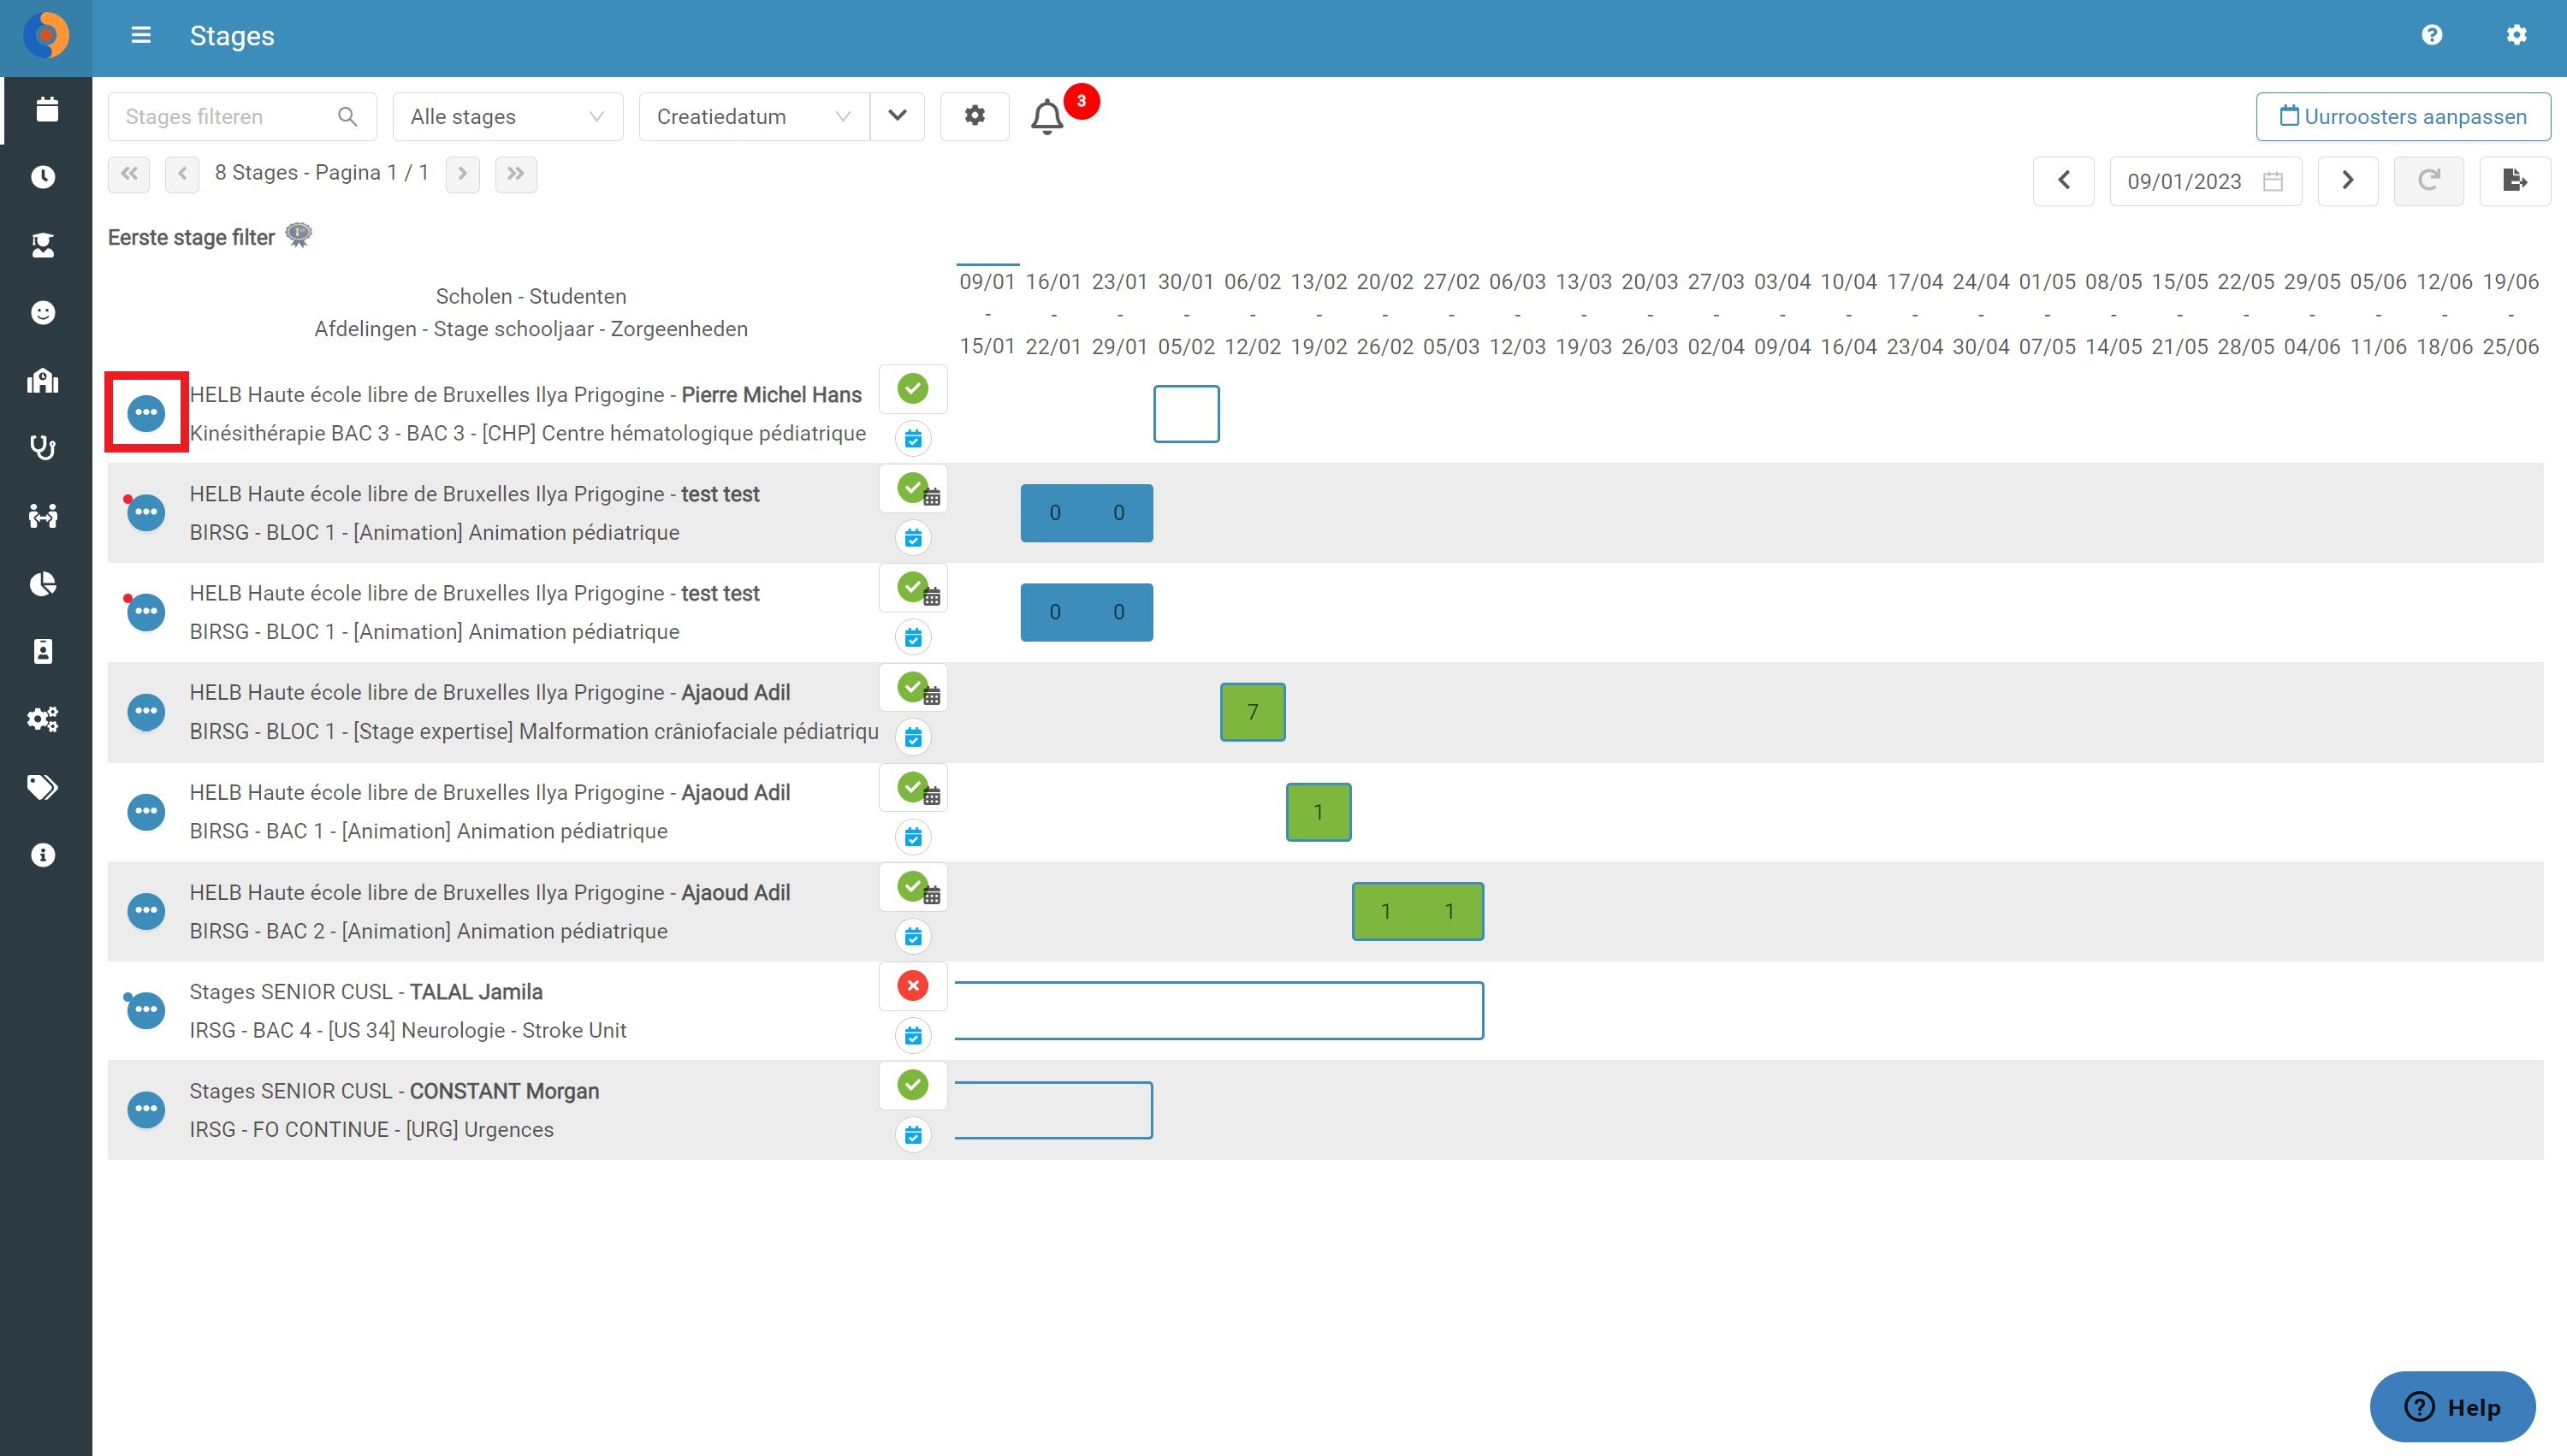The width and height of the screenshot is (2567, 1456).
Task: Open settings gear in top header
Action: coord(2516,35)
